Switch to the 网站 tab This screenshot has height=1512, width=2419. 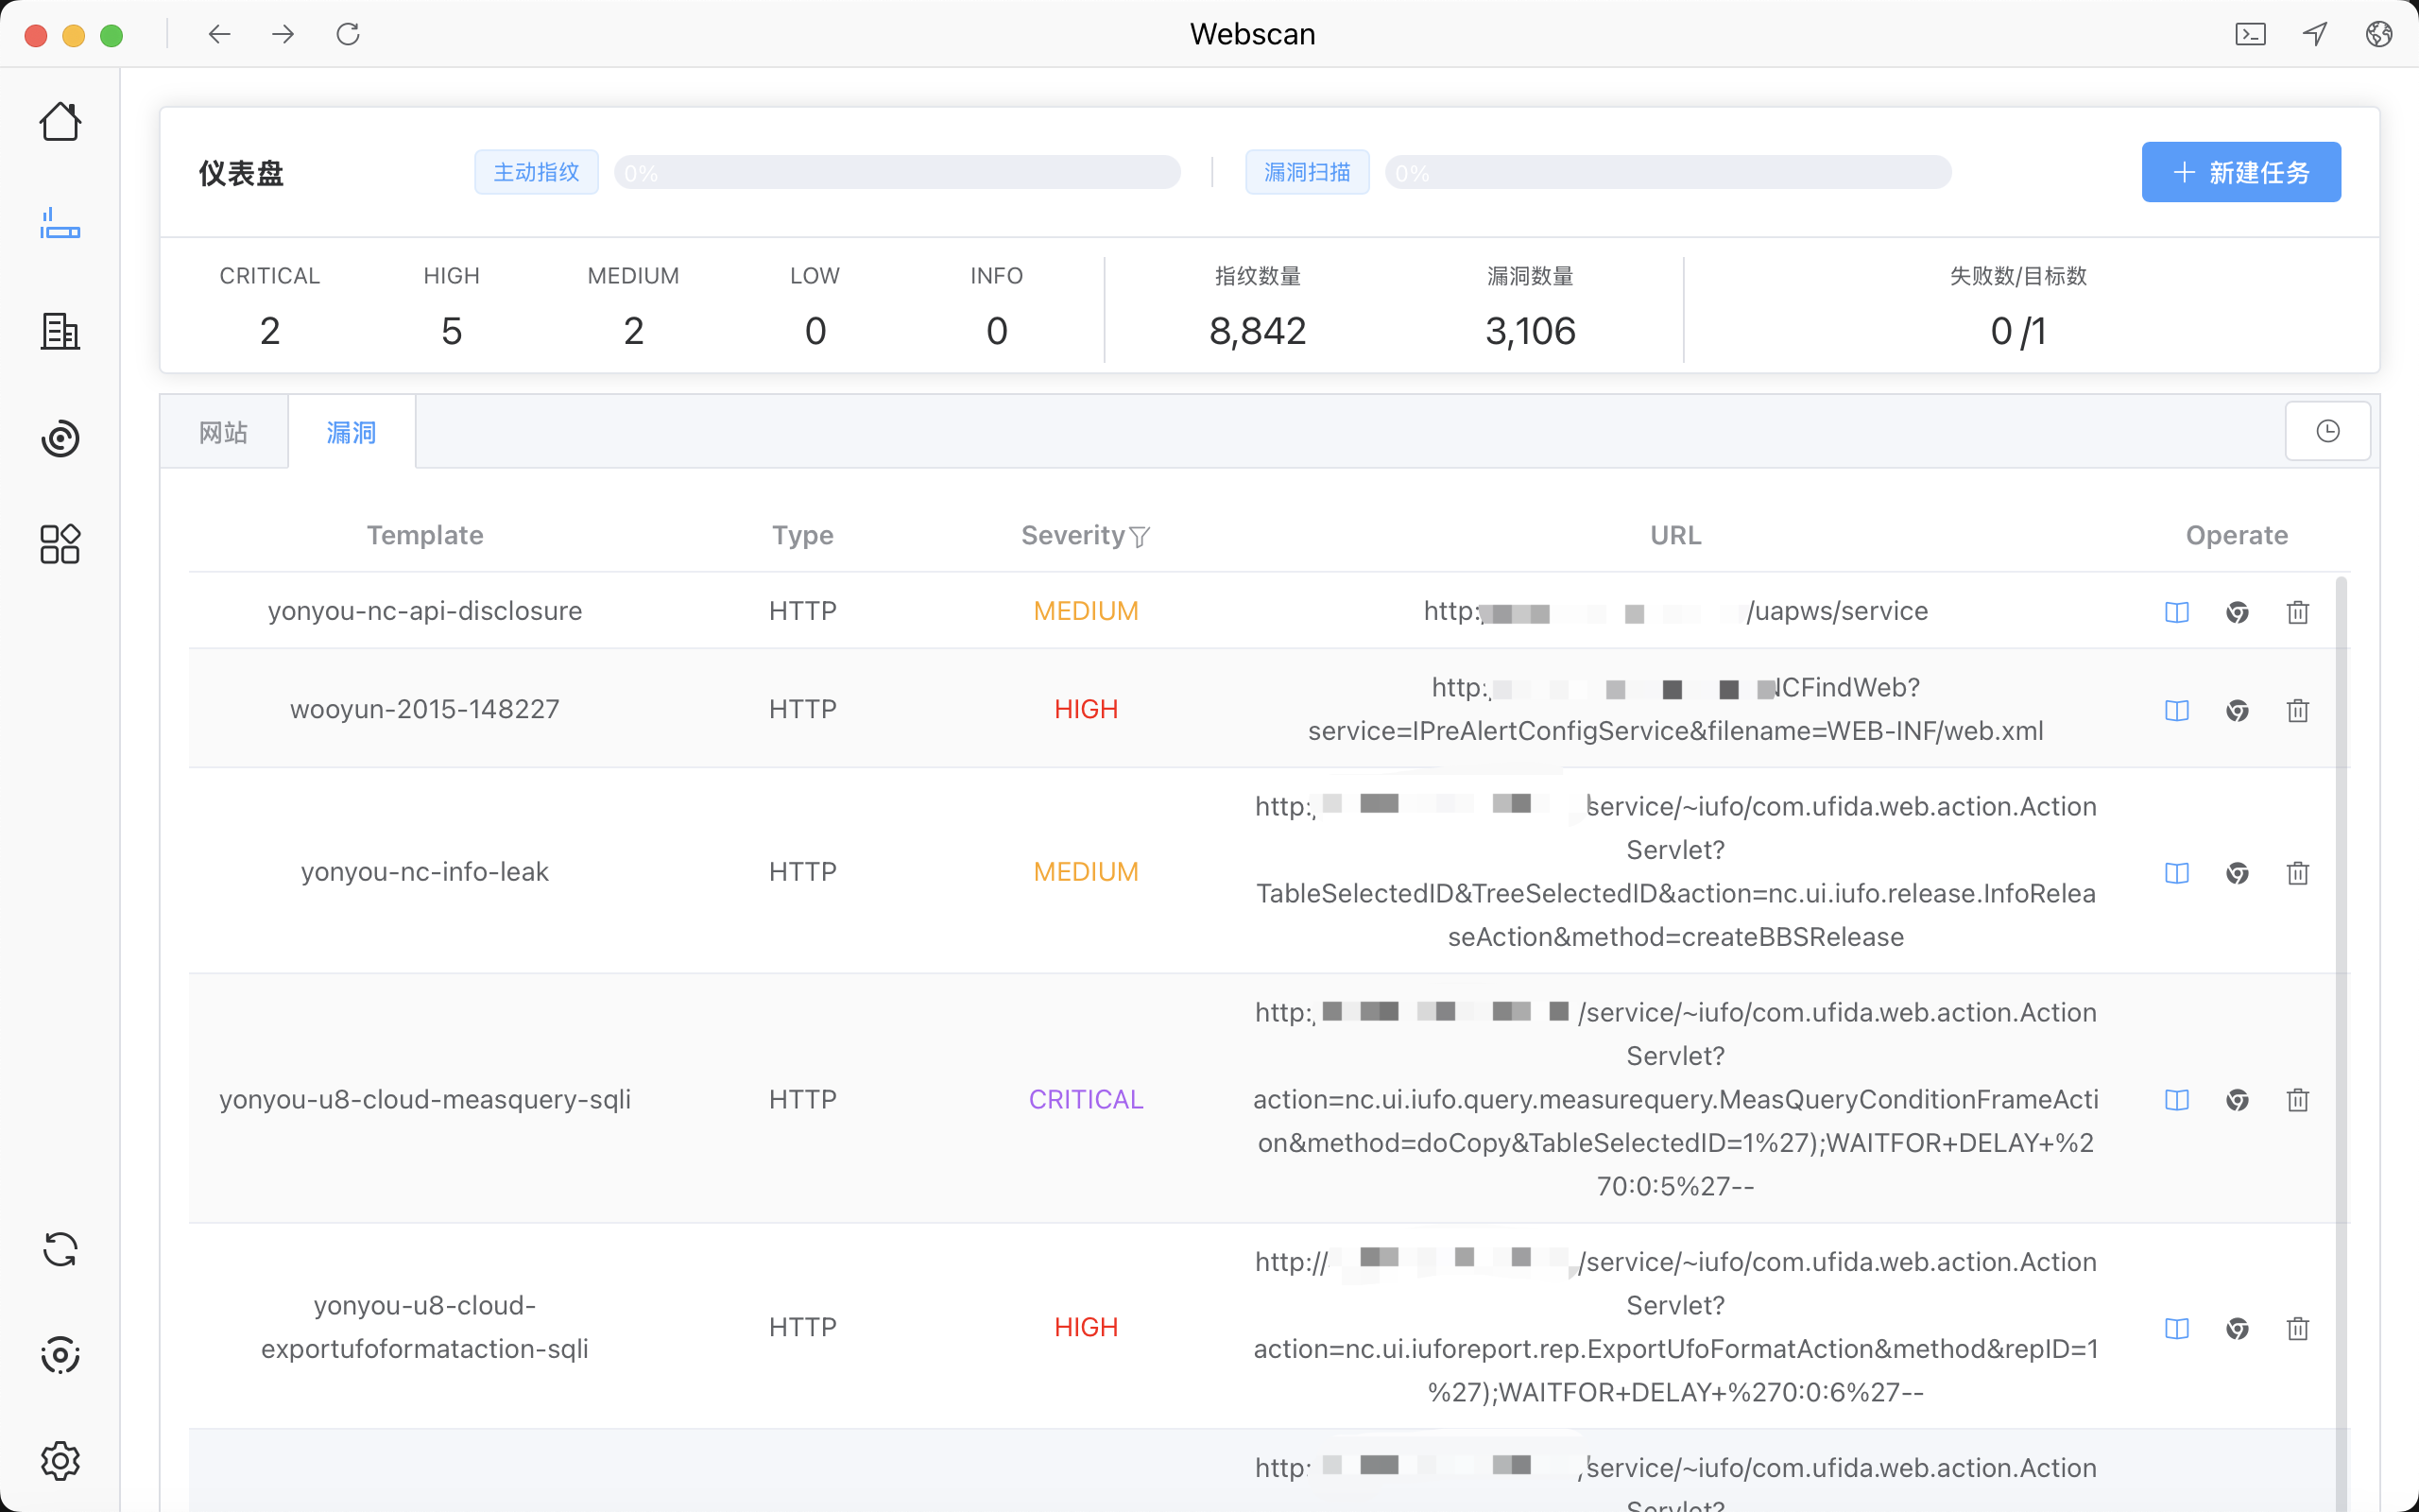[x=223, y=432]
